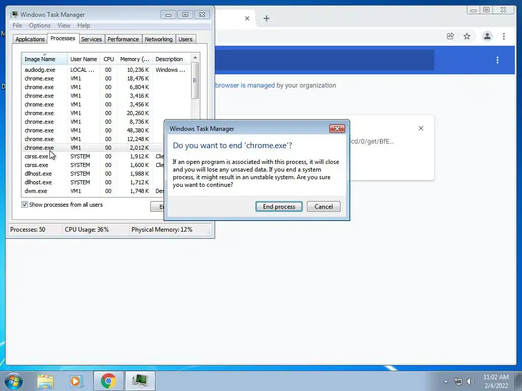Image resolution: width=522 pixels, height=391 pixels.
Task: Follow the 'browser is managed' link
Action: [245, 86]
